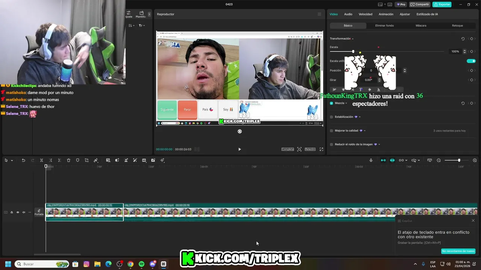481x270 pixels.
Task: Enter fullscreen preview in the player
Action: point(321,149)
